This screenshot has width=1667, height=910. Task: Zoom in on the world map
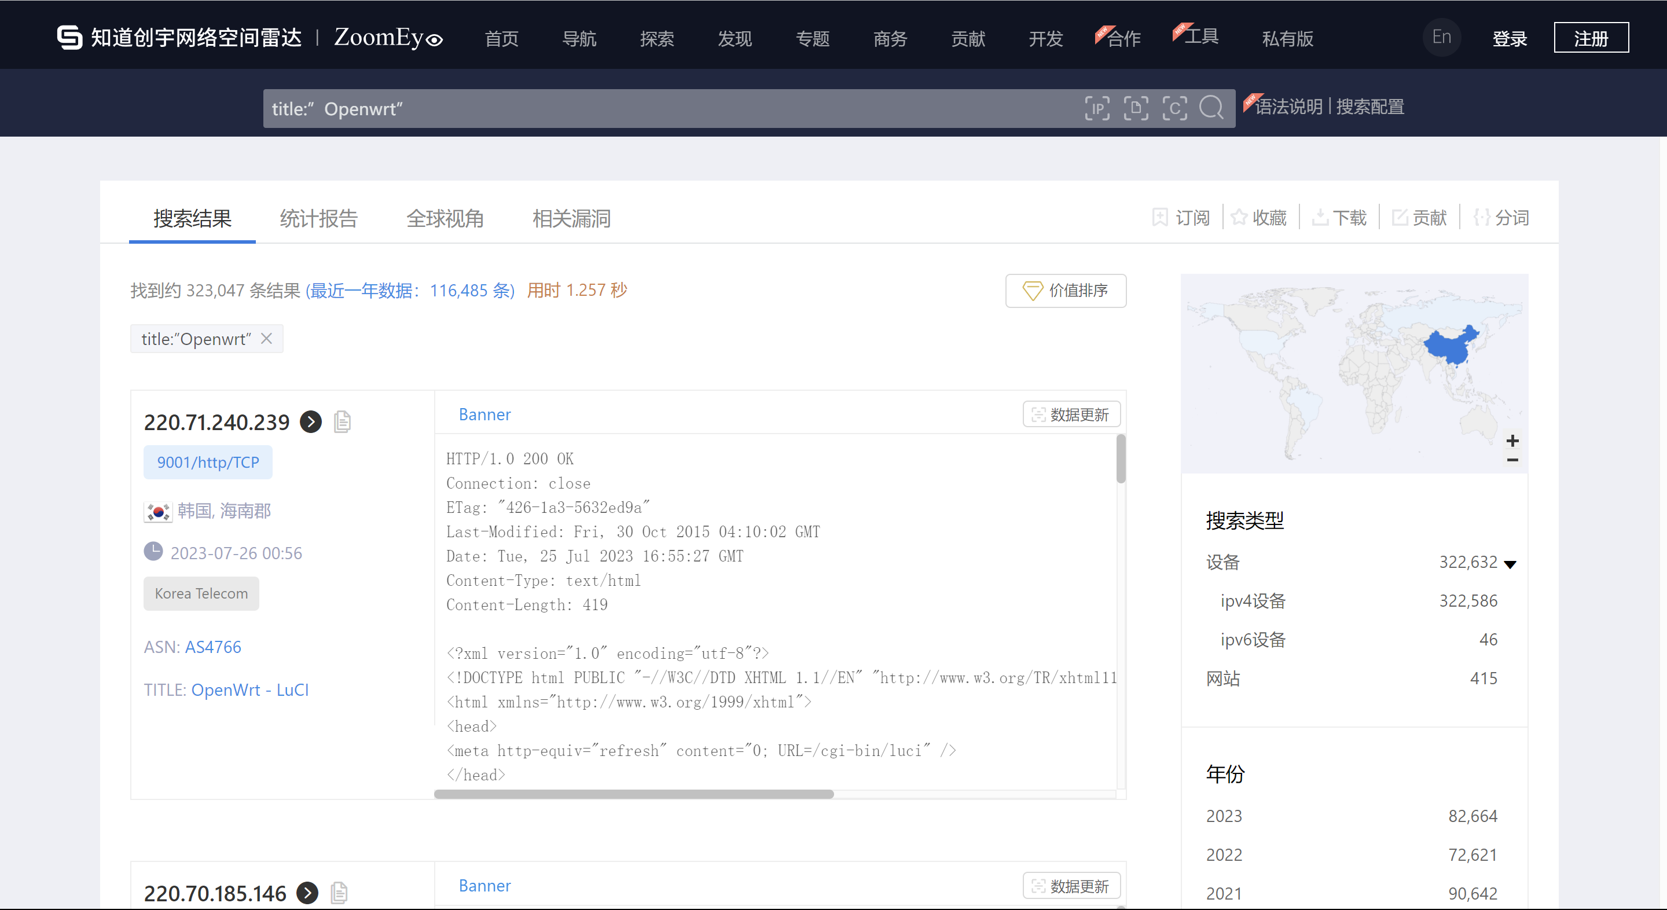coord(1512,441)
